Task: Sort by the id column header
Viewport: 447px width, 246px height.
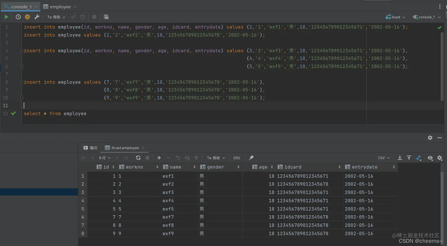Action: 103,167
